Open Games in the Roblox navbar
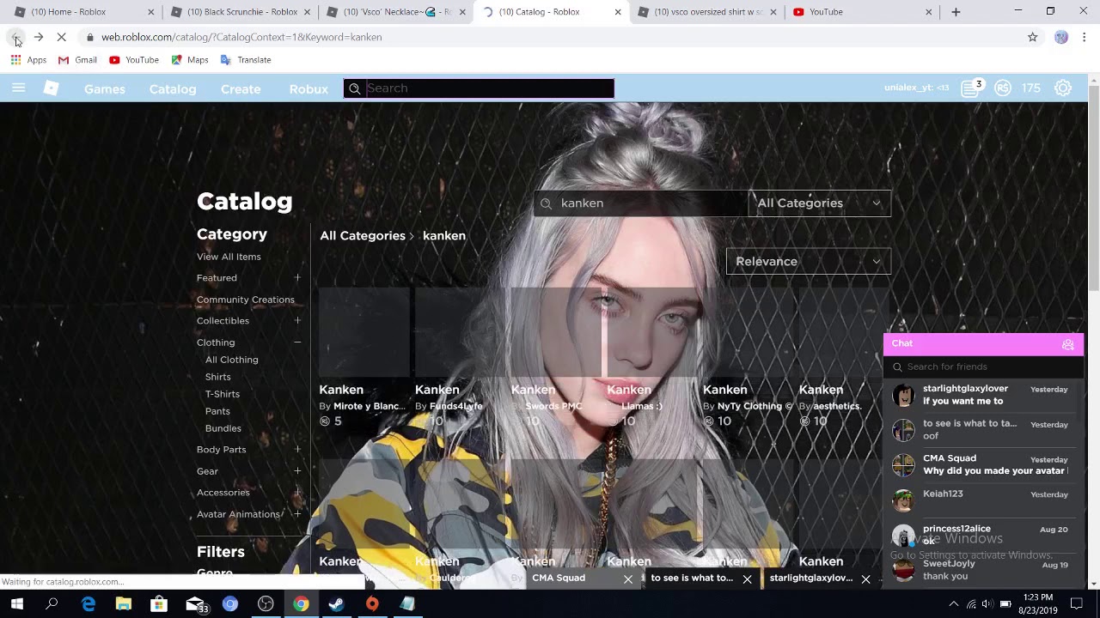Viewport: 1100px width, 618px height. [x=105, y=89]
